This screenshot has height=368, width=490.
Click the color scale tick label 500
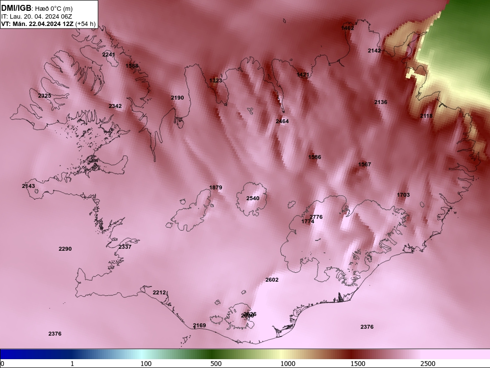(216, 364)
